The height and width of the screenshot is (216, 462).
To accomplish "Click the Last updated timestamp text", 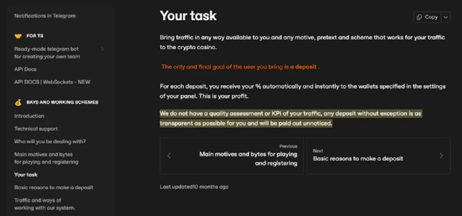I will click(x=194, y=187).
